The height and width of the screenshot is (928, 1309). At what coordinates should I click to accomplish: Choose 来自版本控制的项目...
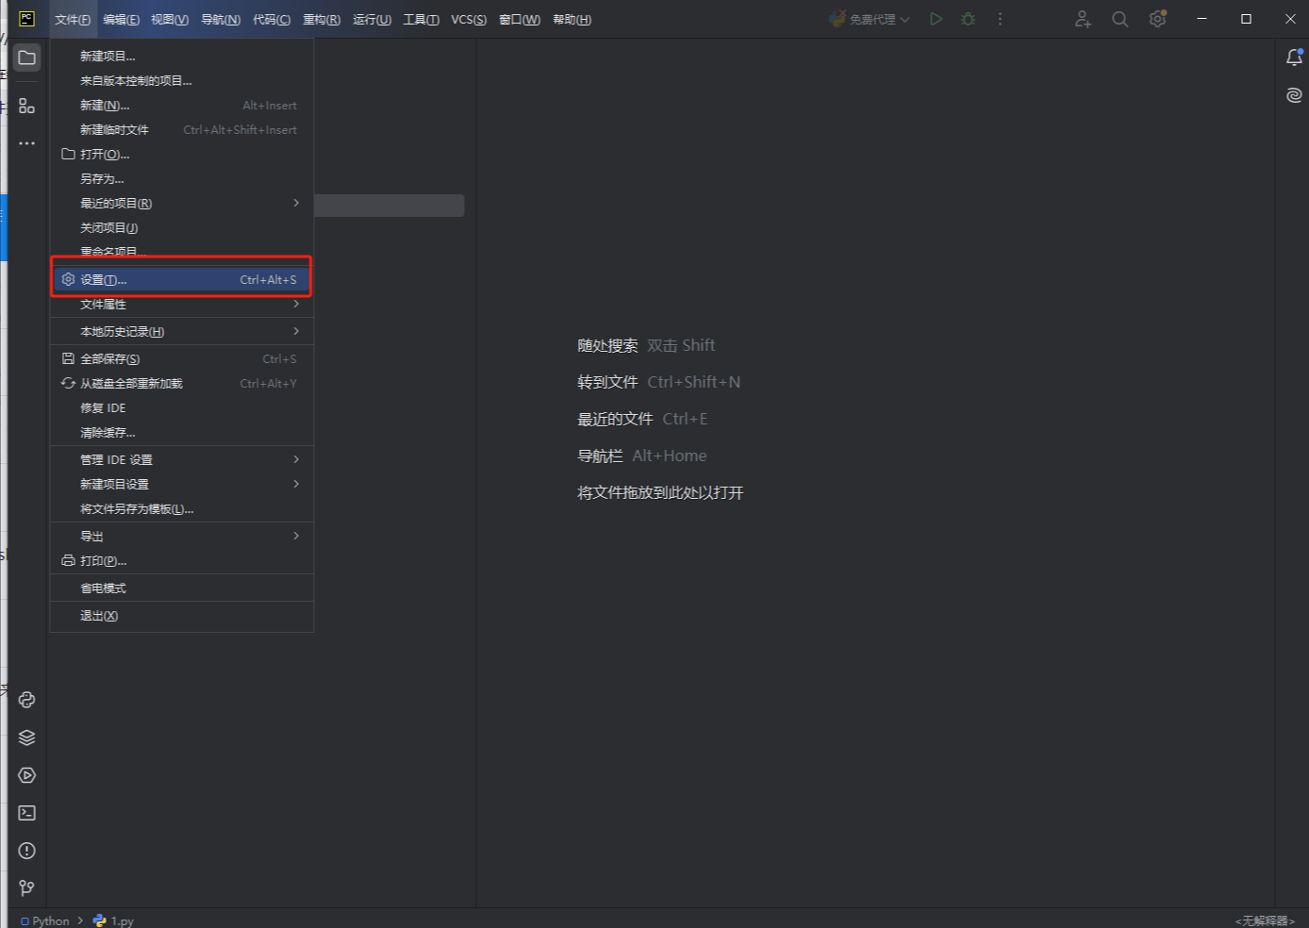click(x=182, y=80)
